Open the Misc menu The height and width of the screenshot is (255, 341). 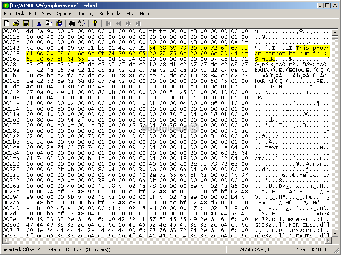(x=130, y=14)
